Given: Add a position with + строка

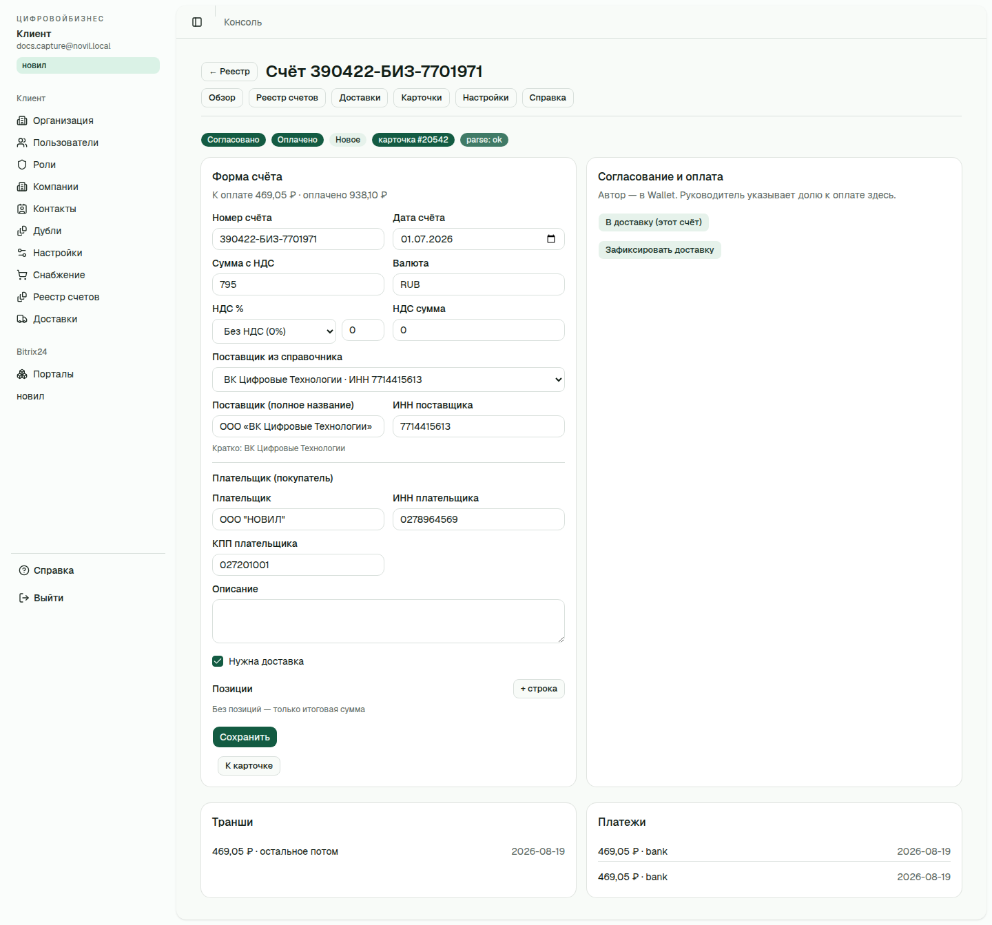Looking at the screenshot, I should pos(539,689).
